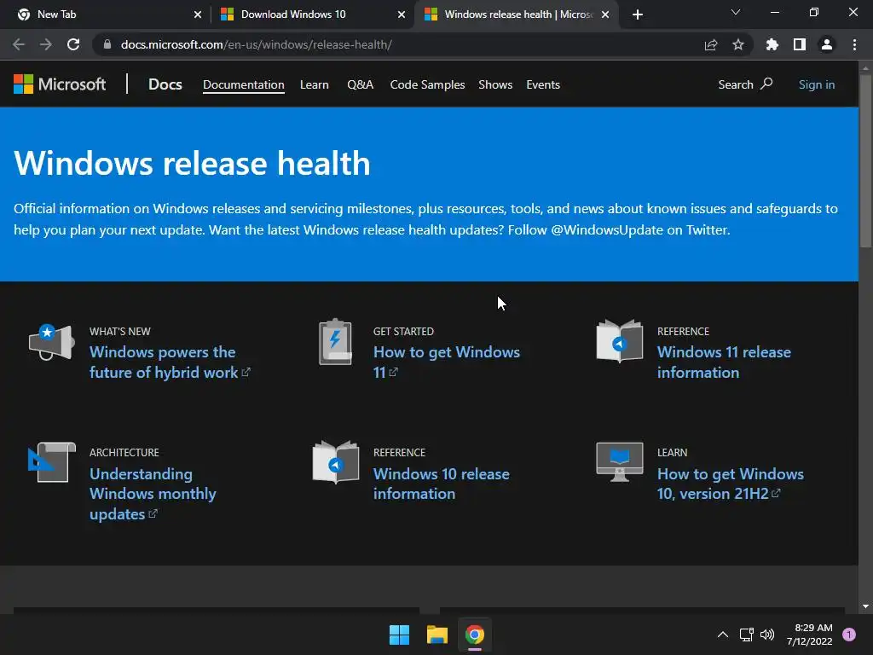Viewport: 873px width, 655px height.
Task: Open the notification badge
Action: coord(848,635)
